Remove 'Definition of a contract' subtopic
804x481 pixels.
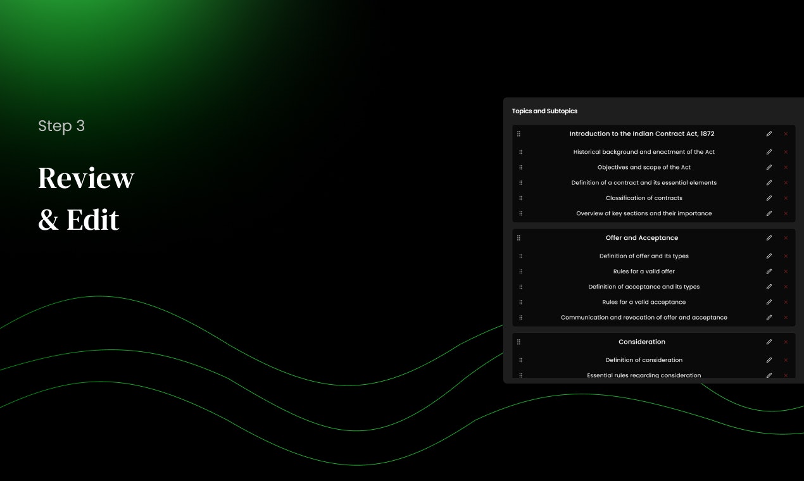coord(786,182)
